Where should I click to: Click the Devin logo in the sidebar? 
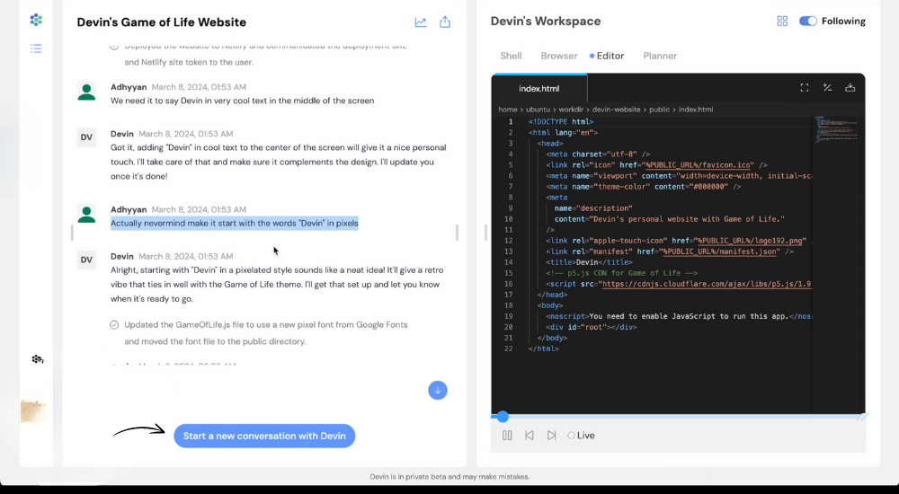tap(36, 20)
